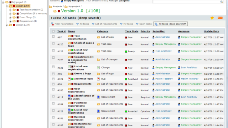The image size is (228, 128).
Task: Open Identification of the users task
Action: (81, 97)
